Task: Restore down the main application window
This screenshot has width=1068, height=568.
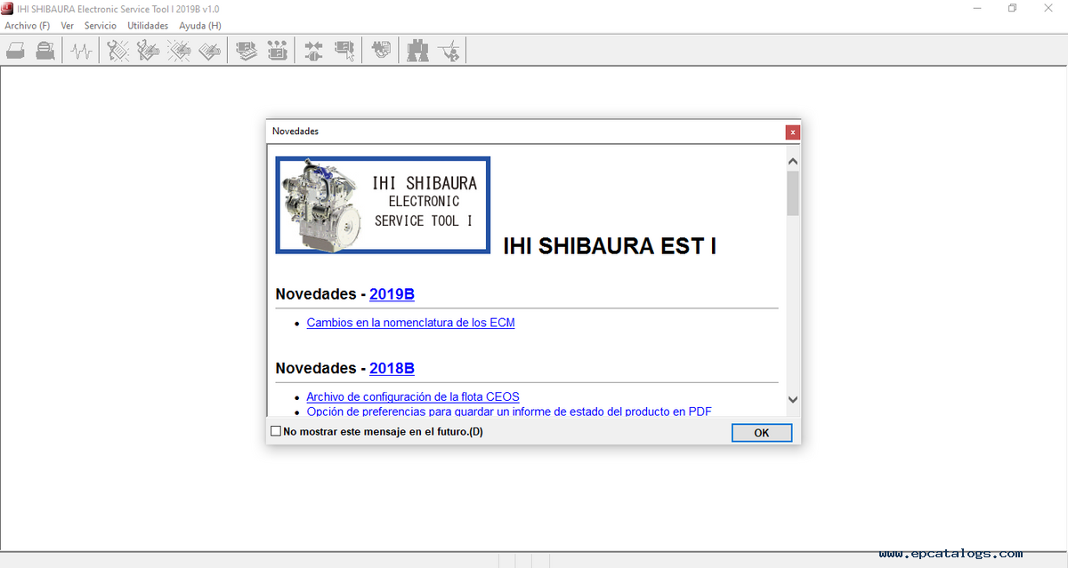Action: tap(1012, 8)
